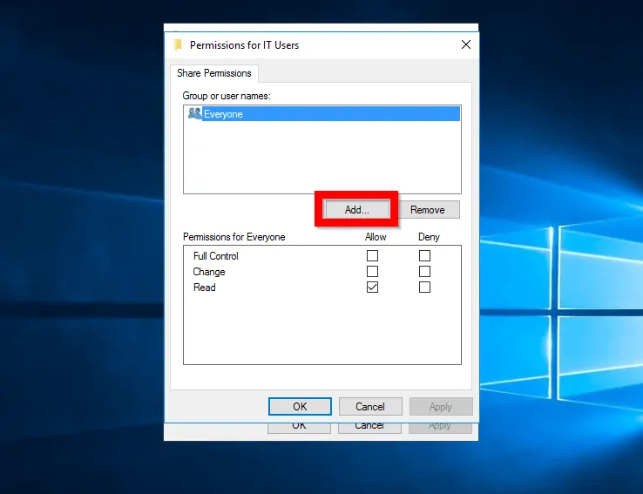Image resolution: width=643 pixels, height=494 pixels.
Task: Switch to the Share Permissions tab
Action: (214, 73)
